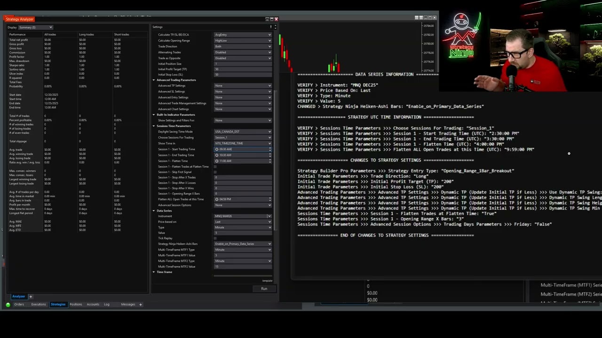Collapse the Built-In Indicator Parameters section
The height and width of the screenshot is (338, 602).
coord(153,115)
